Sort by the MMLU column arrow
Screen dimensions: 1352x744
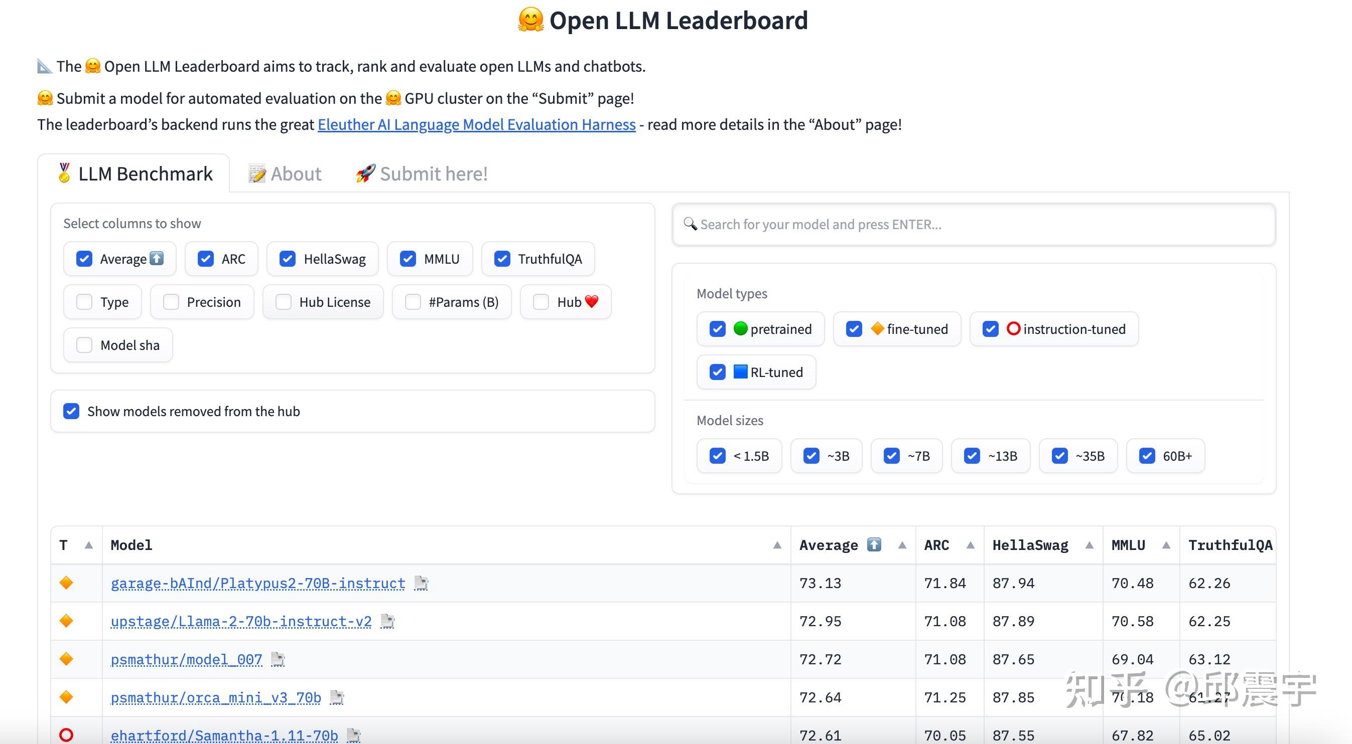pos(1166,545)
